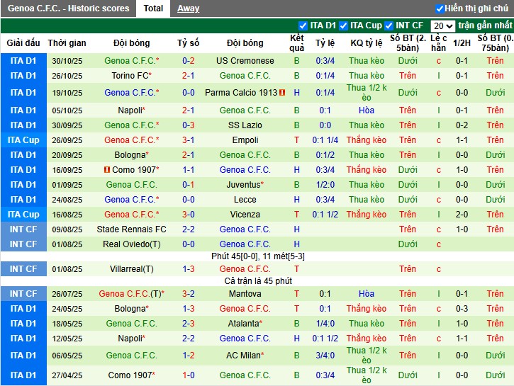Click the Thời gian column header

point(67,43)
